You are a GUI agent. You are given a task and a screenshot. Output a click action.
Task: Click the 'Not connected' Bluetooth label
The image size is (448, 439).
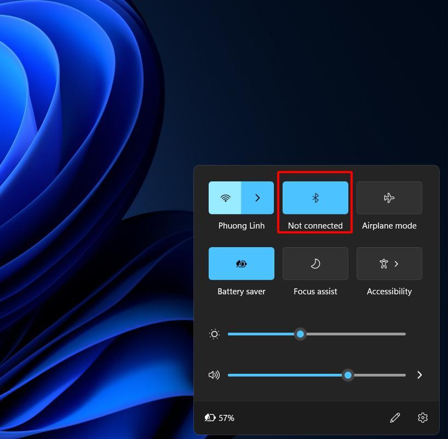[x=315, y=226]
